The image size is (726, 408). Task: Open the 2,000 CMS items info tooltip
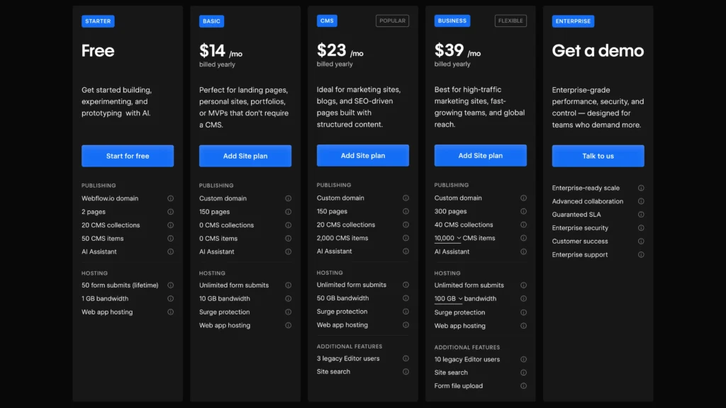[406, 238]
